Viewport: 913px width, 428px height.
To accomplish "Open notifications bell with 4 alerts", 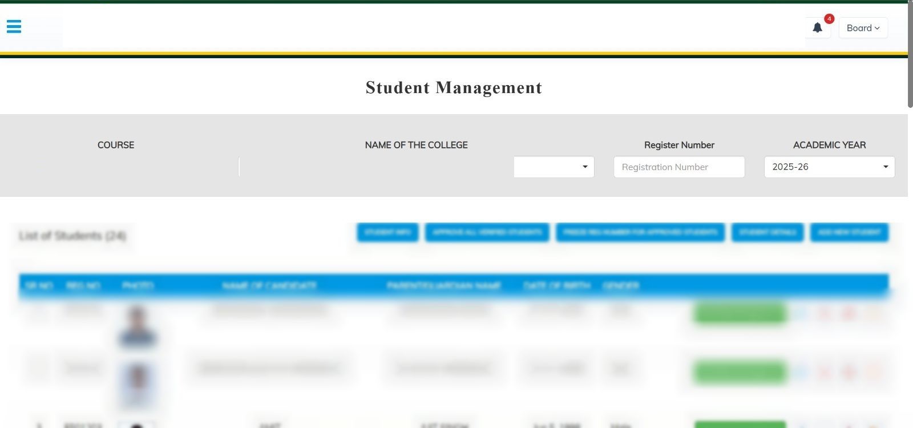I will pos(818,27).
